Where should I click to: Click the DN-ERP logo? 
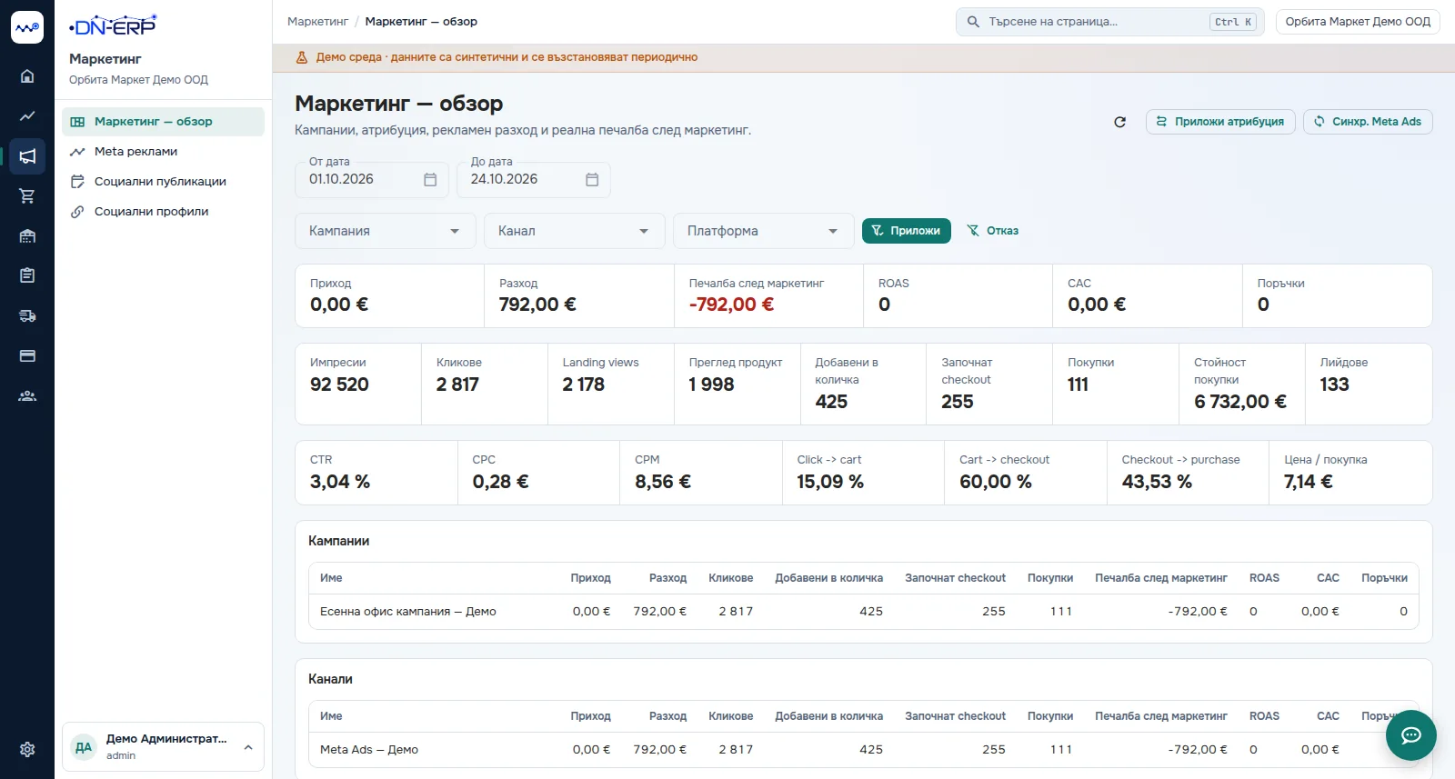[x=113, y=26]
